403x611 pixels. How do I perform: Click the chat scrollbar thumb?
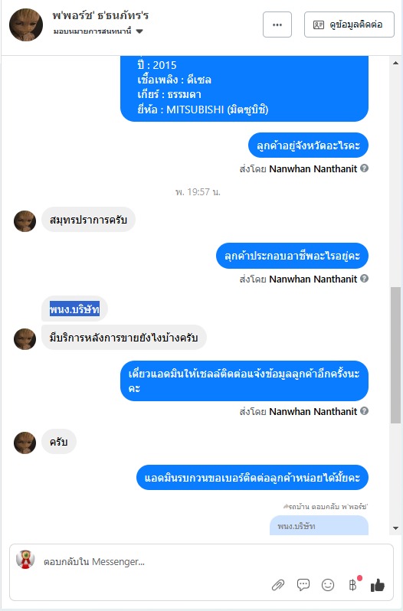(395, 355)
